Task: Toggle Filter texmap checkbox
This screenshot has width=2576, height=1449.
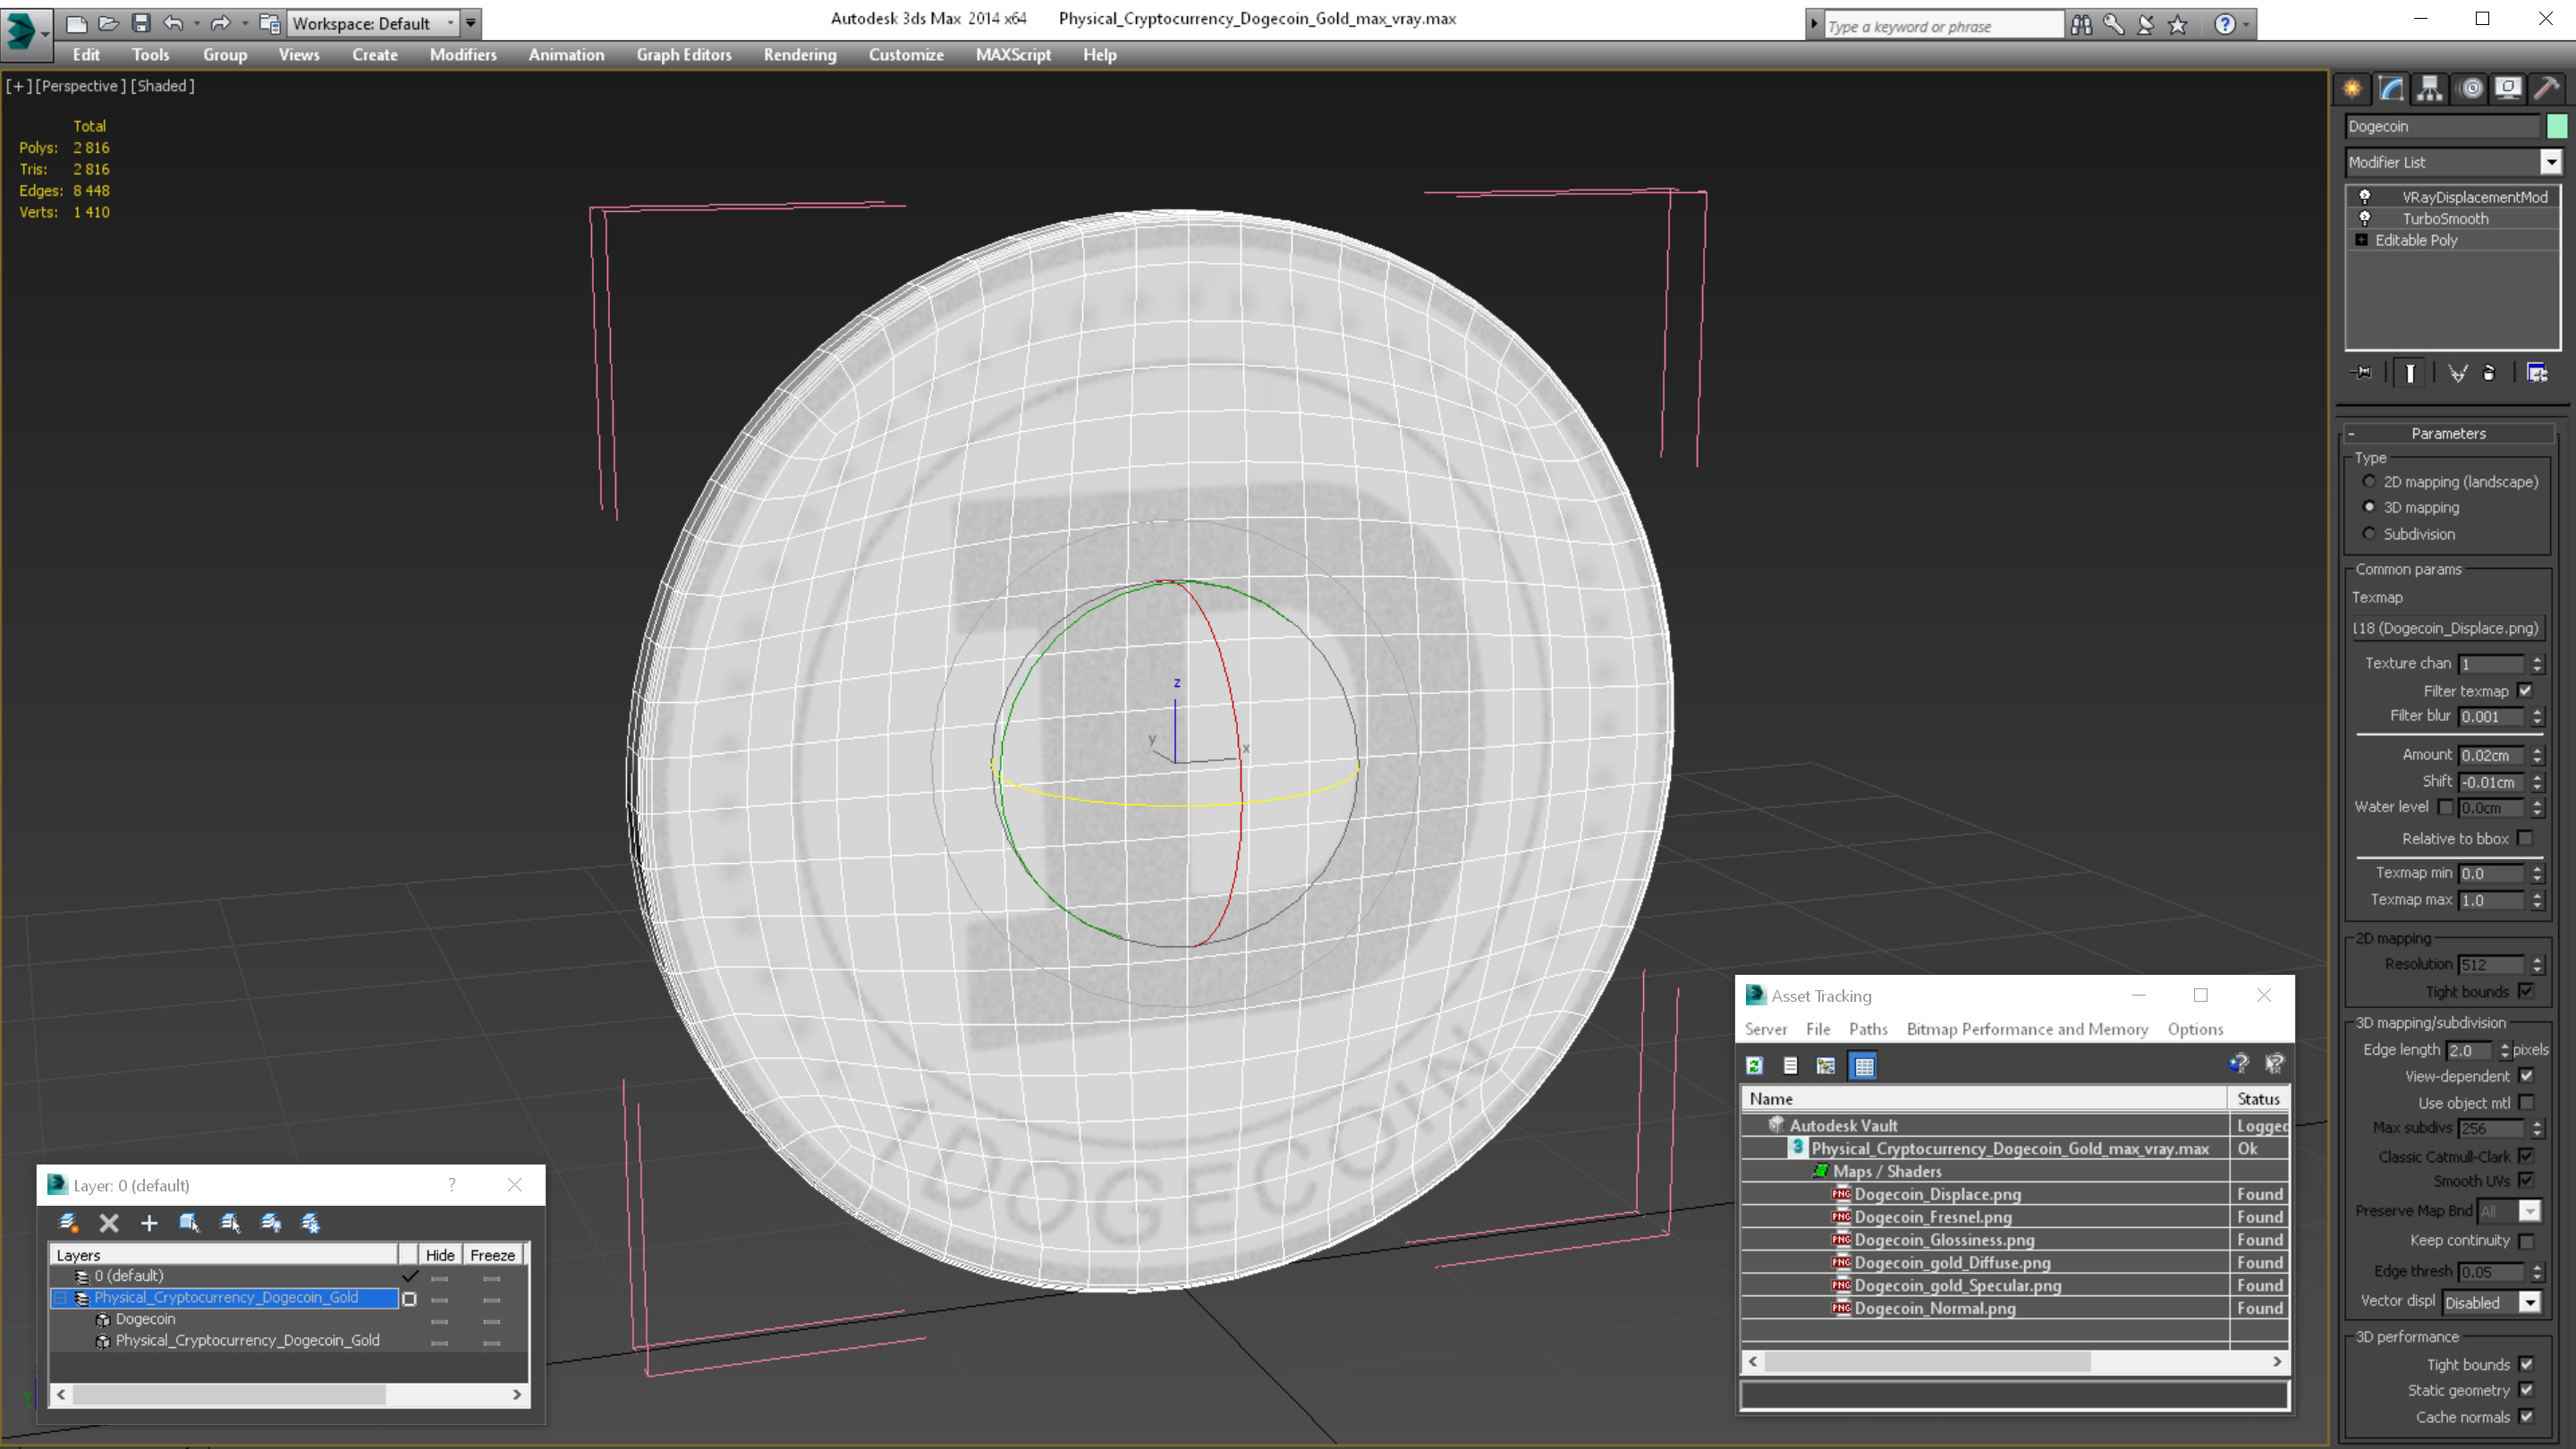Action: [2525, 691]
